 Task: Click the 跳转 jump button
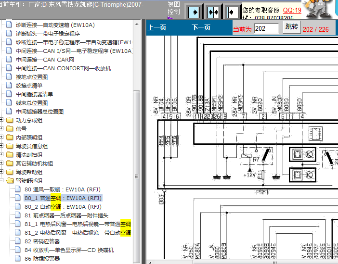click(292, 27)
